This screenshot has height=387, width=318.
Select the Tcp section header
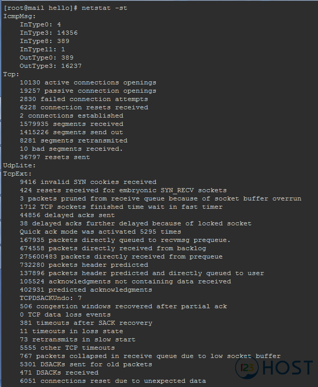(x=11, y=74)
